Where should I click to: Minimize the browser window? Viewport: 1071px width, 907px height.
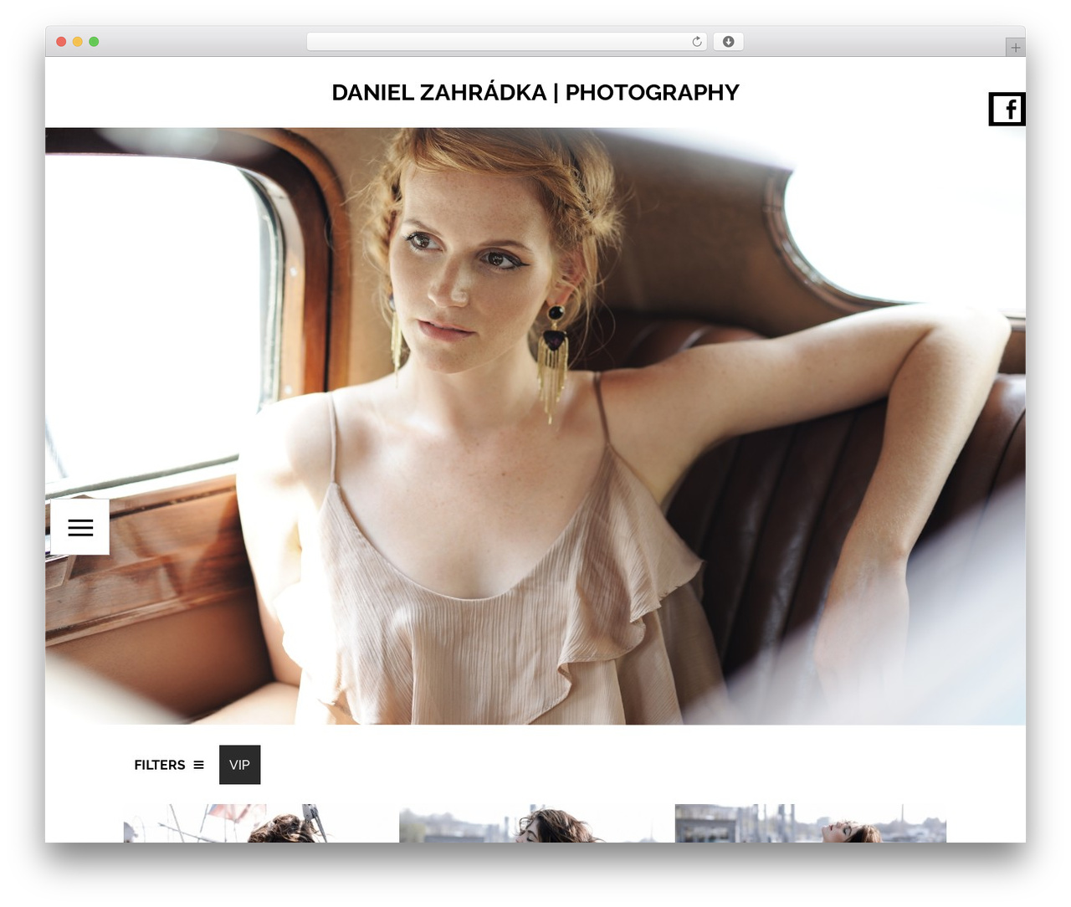[78, 42]
